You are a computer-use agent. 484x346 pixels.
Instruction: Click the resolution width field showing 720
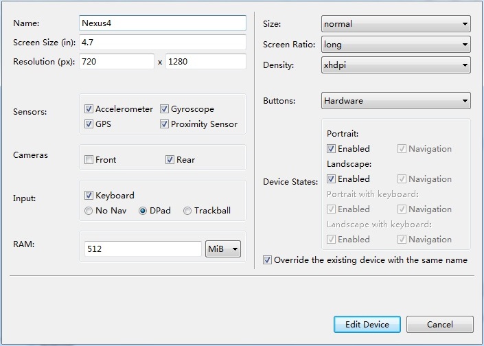[x=117, y=61]
